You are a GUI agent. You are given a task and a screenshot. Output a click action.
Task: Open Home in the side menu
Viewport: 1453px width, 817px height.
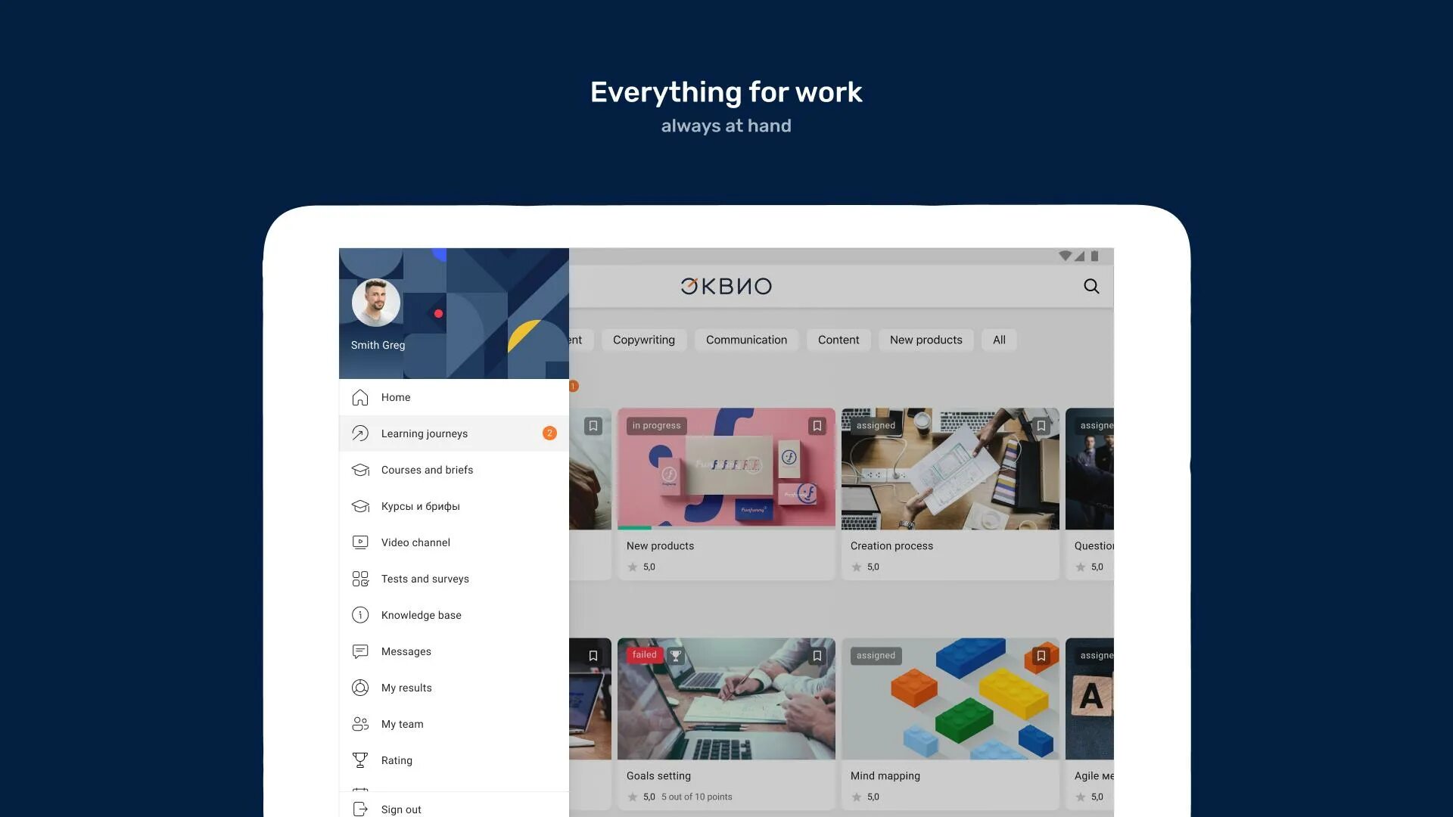pos(454,397)
